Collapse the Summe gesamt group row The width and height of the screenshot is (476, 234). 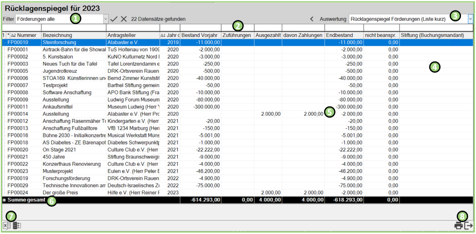(x=4, y=200)
